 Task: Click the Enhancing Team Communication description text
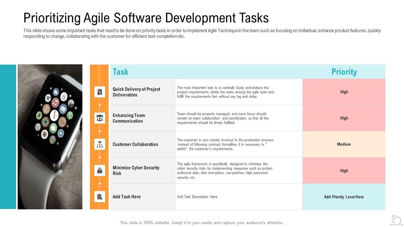223,118
